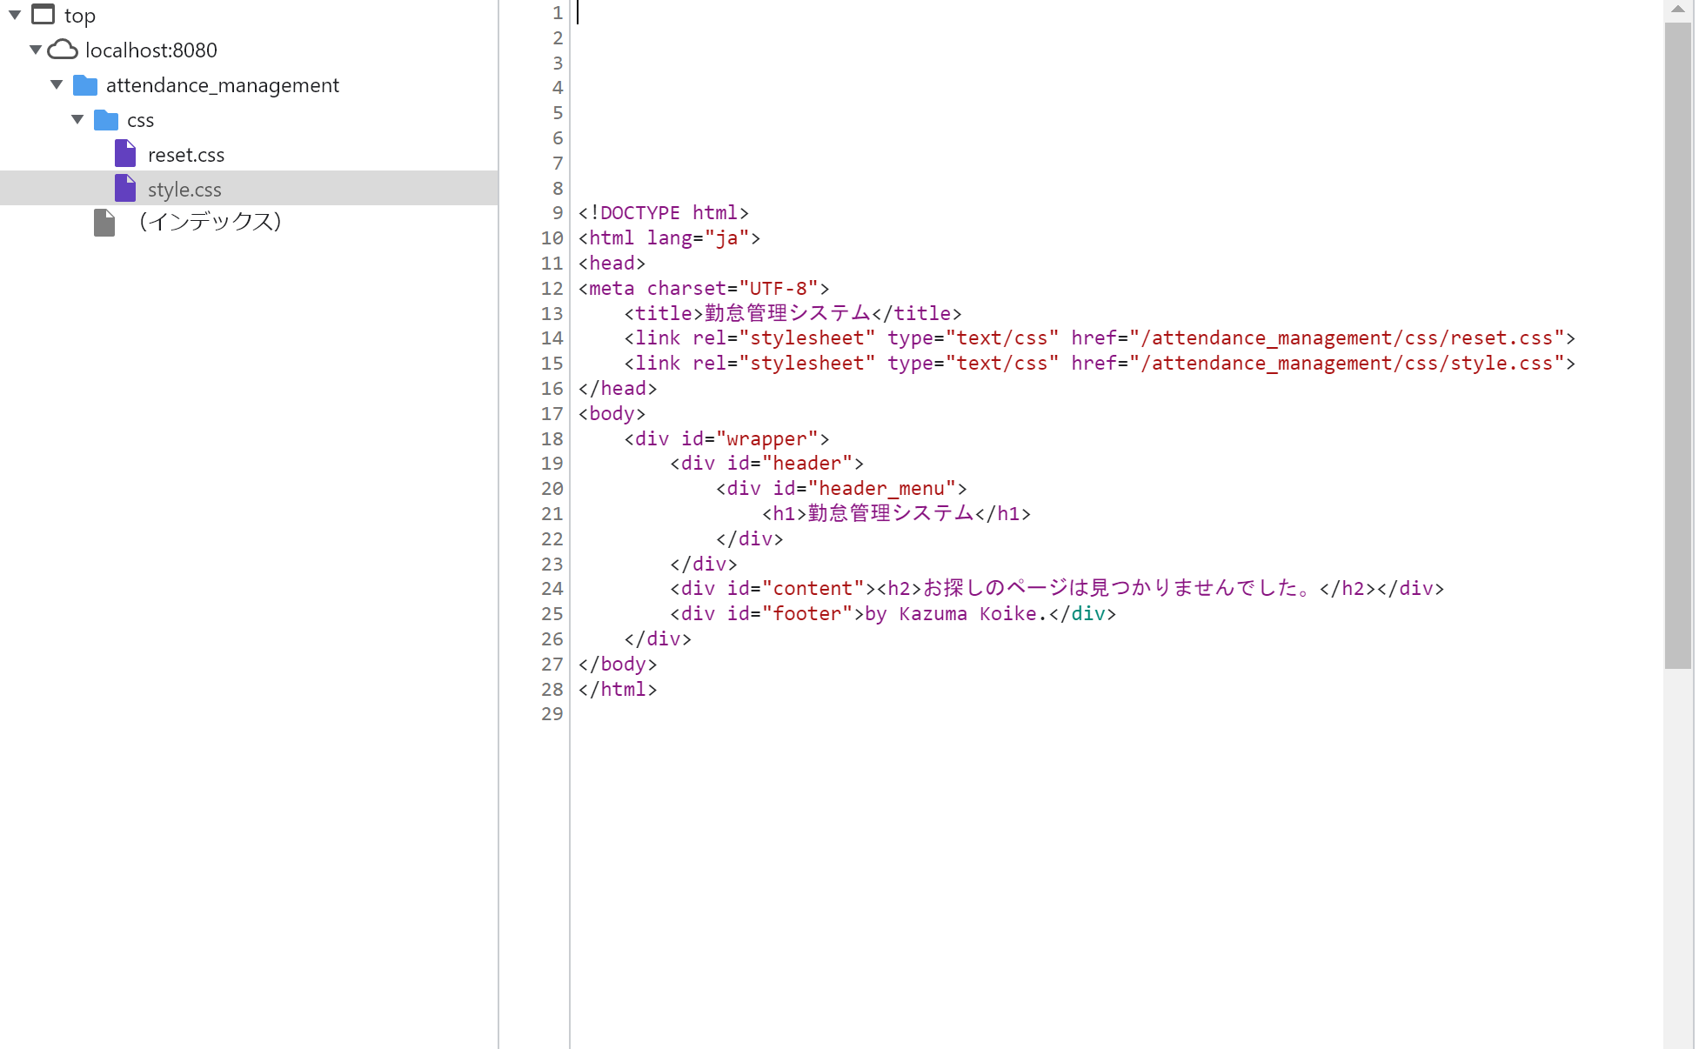The height and width of the screenshot is (1049, 1699).
Task: Click line number 14 in the editor
Action: [552, 337]
